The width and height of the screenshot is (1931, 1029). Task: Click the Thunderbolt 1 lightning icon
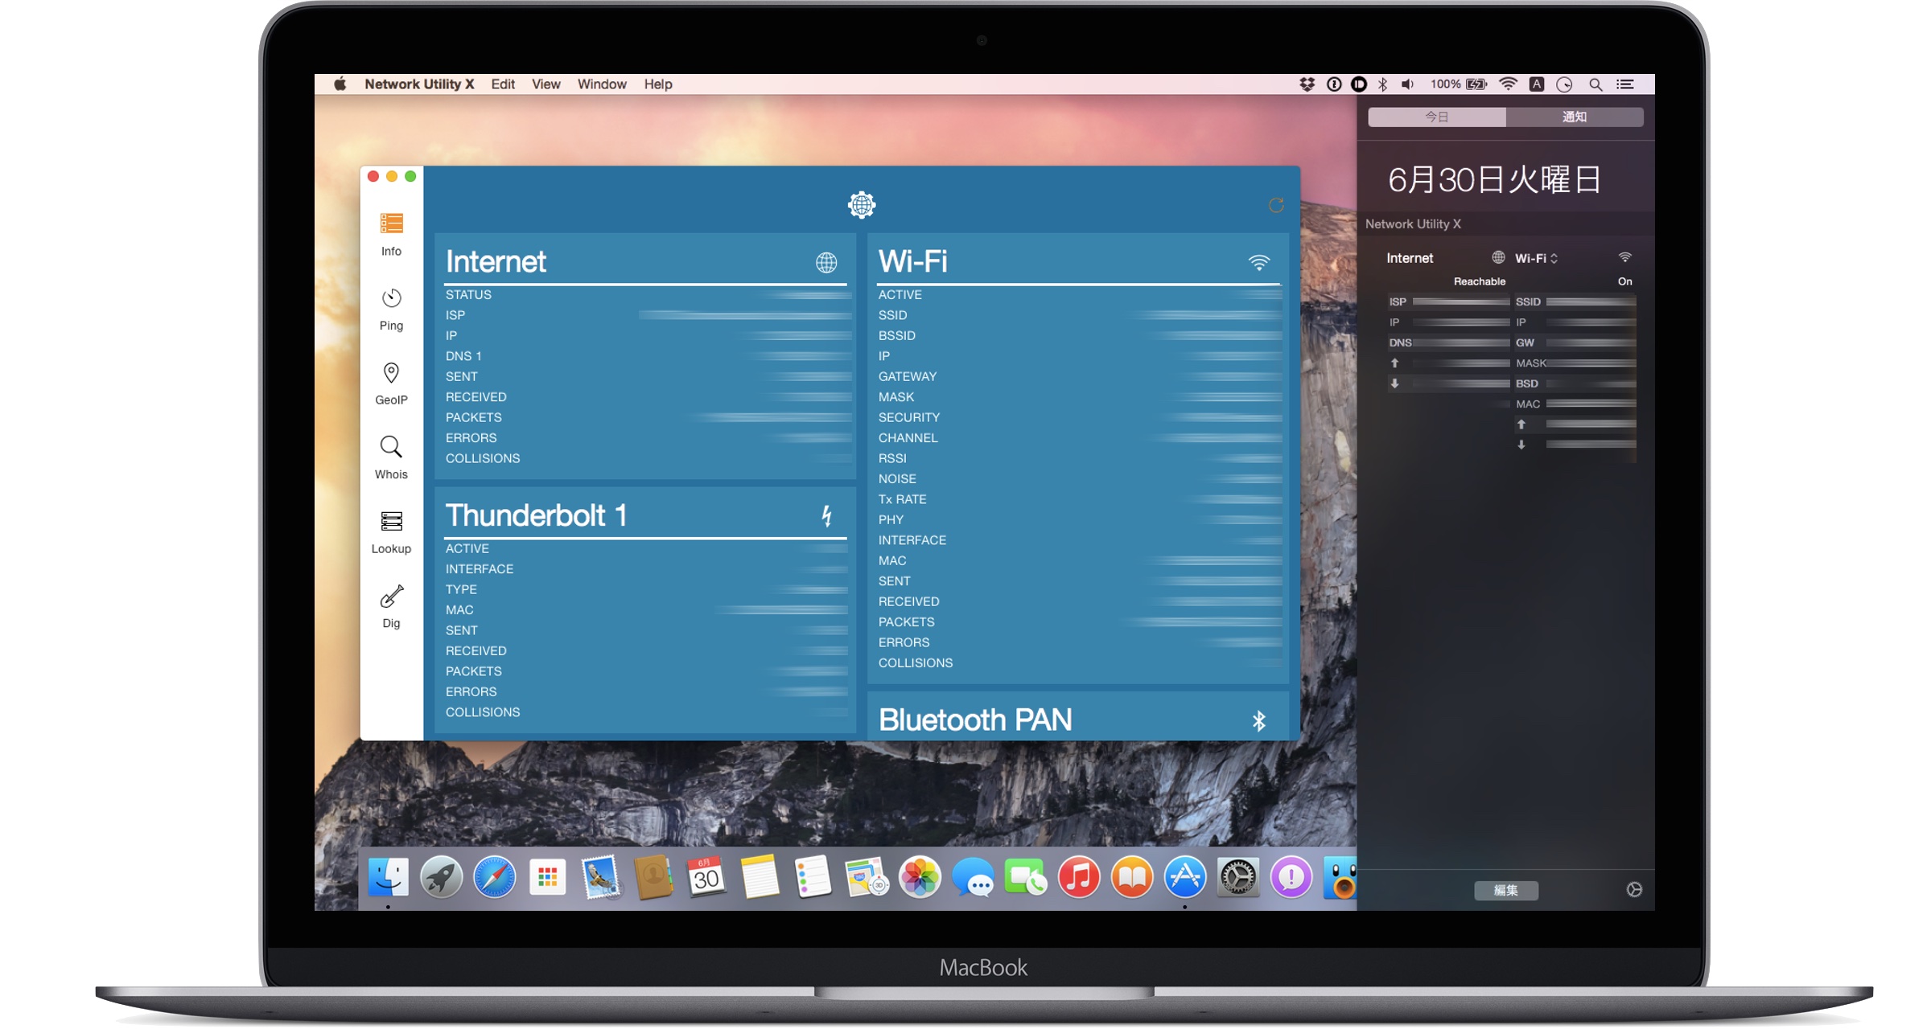click(826, 515)
